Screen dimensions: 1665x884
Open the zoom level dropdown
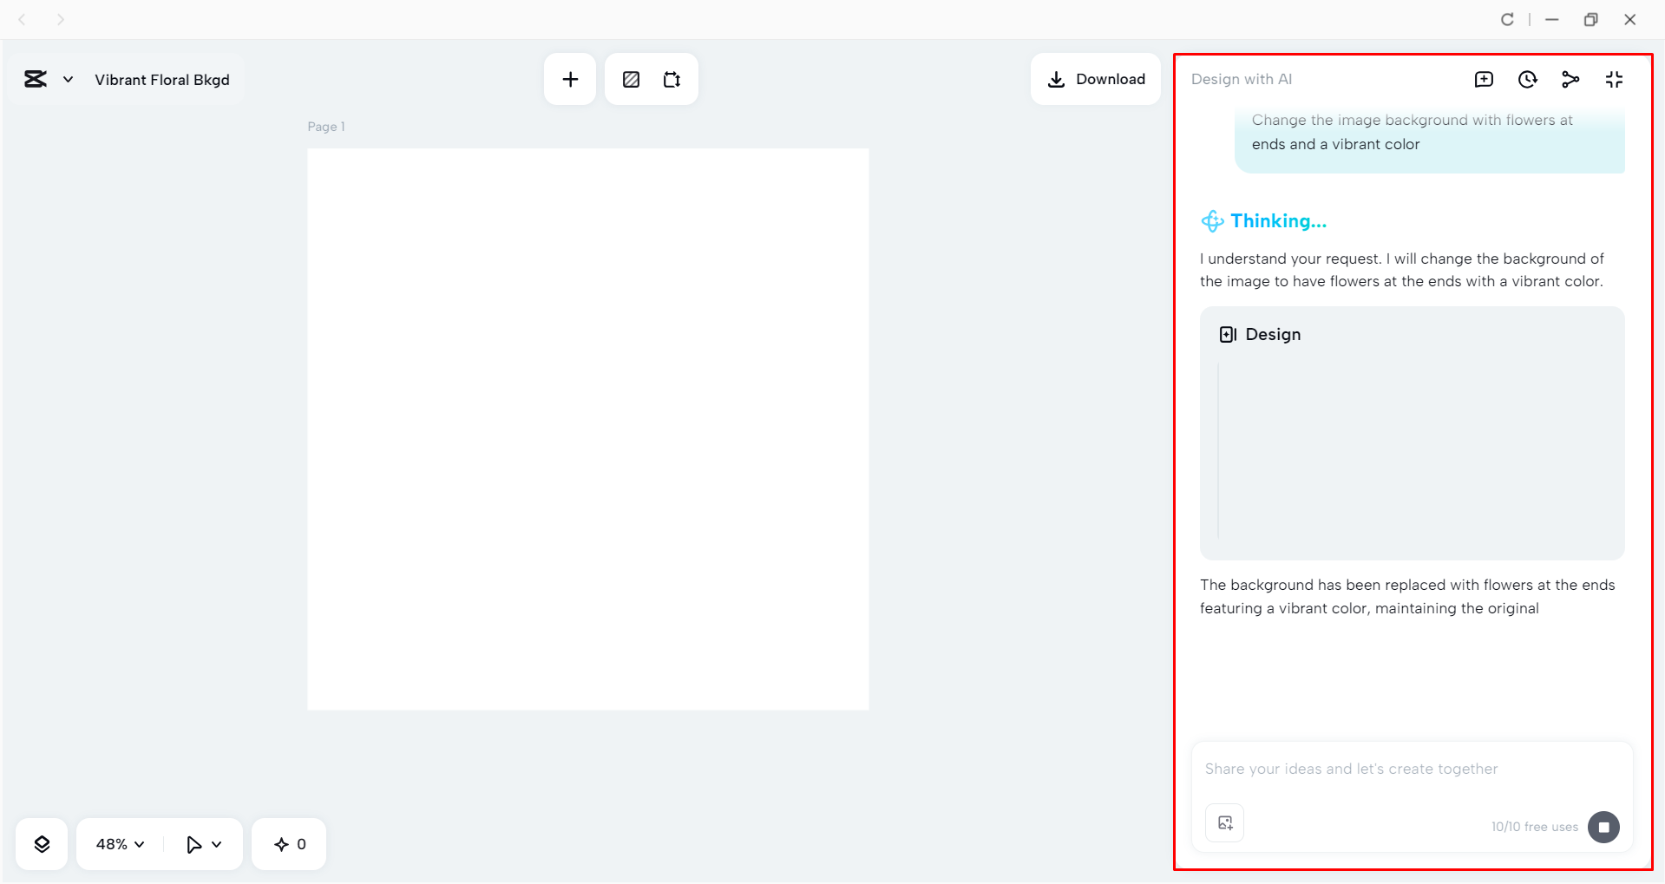pos(117,843)
